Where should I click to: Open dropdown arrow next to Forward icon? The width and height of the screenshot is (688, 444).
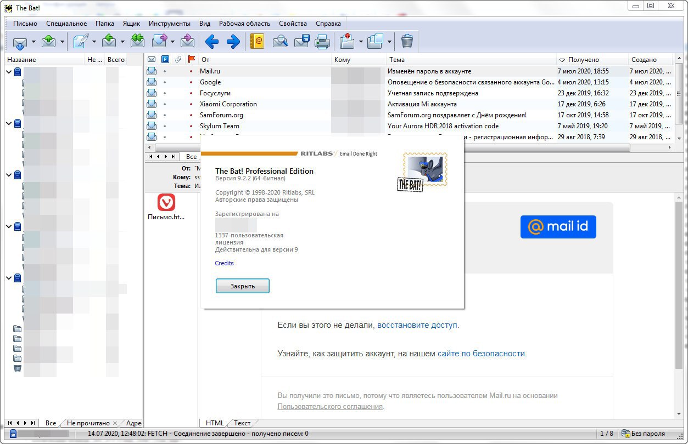click(172, 42)
